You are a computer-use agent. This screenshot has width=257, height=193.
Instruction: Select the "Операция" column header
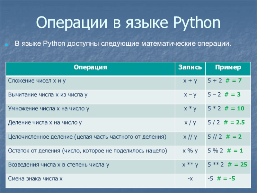pyautogui.click(x=90, y=67)
